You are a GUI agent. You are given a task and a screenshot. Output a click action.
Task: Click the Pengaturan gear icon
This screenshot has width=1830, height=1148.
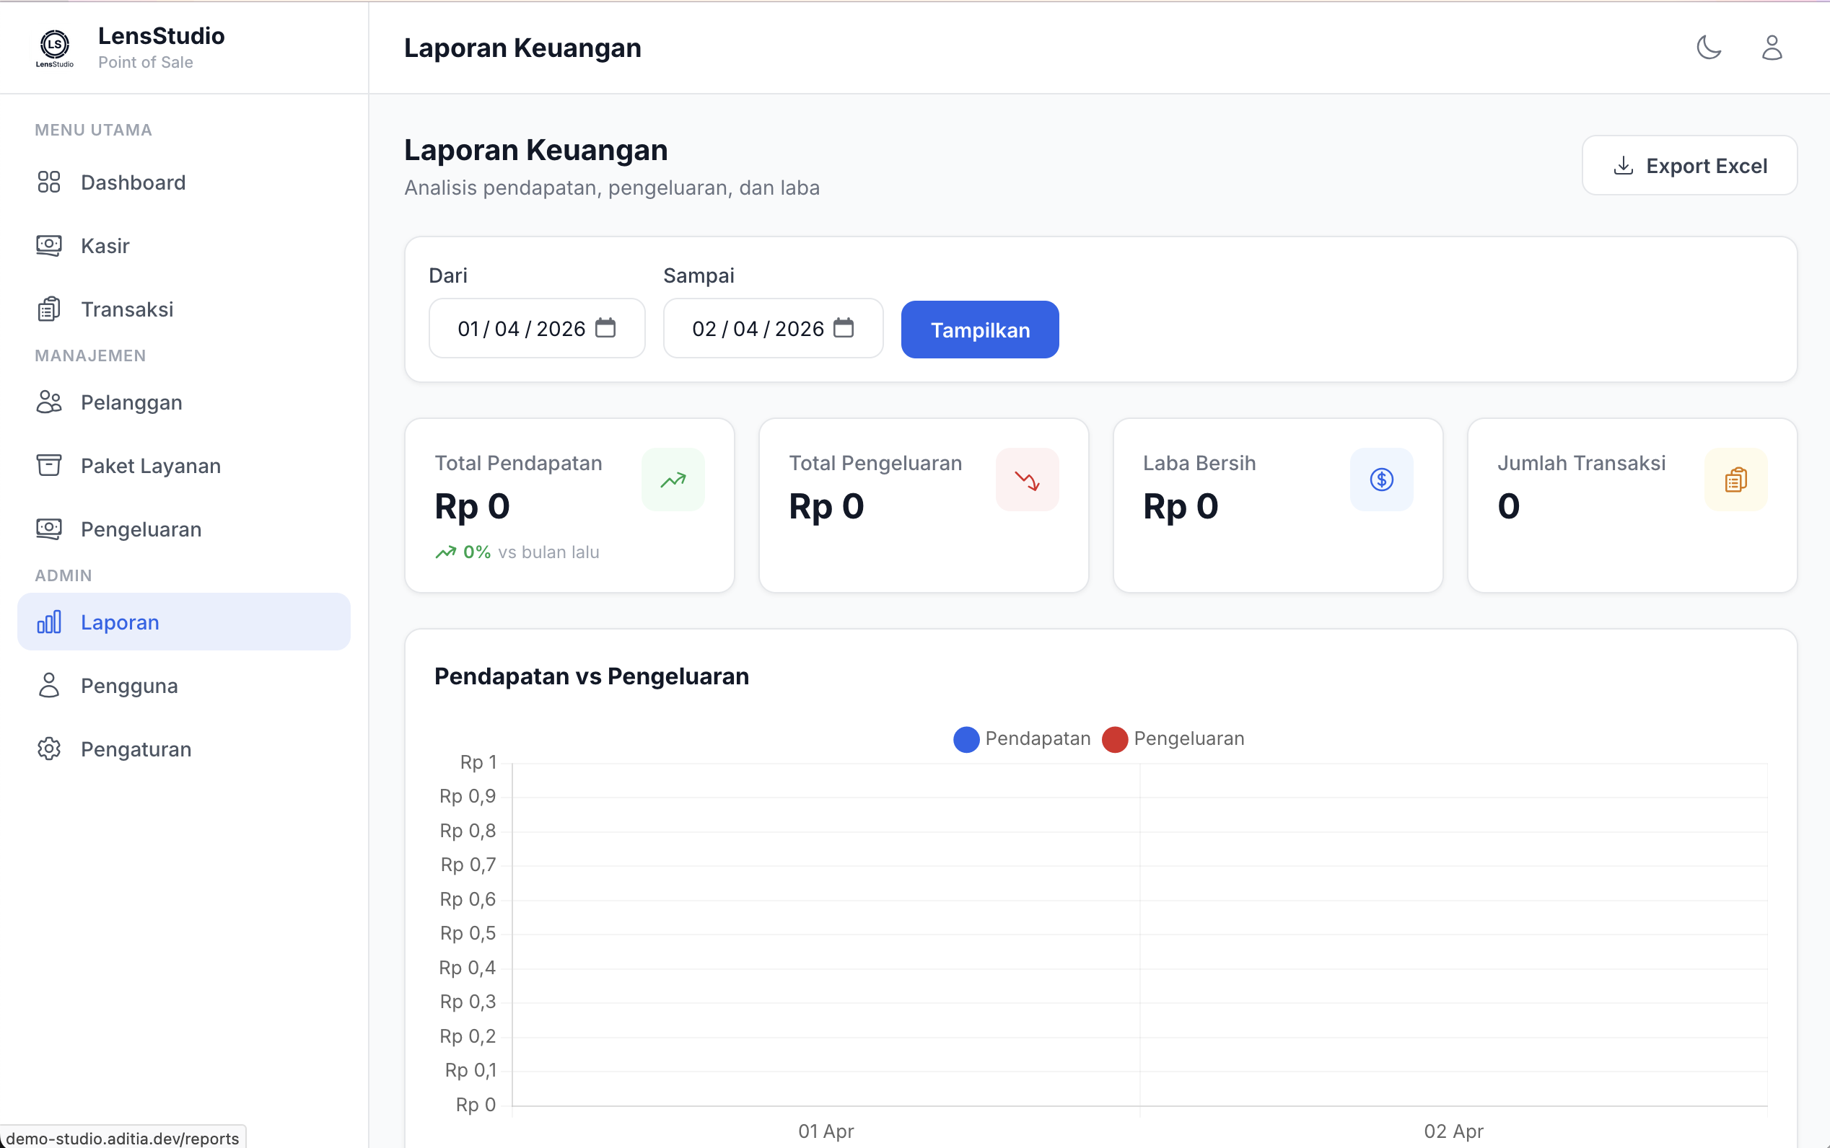pos(48,749)
